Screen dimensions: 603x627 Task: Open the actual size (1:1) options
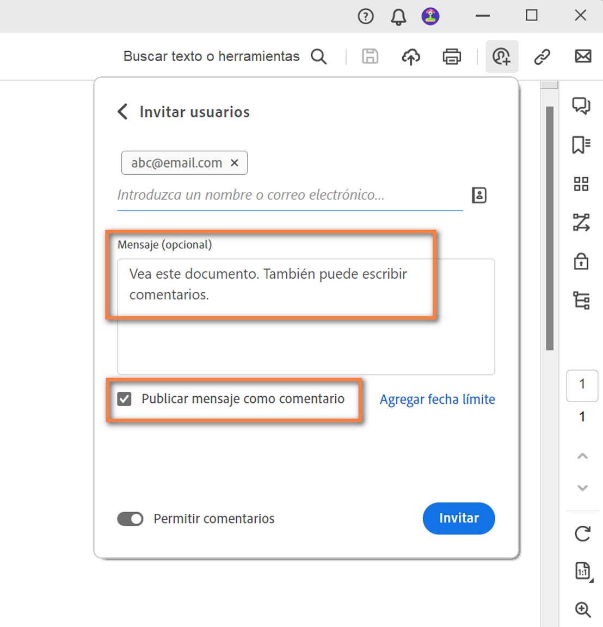click(x=581, y=571)
